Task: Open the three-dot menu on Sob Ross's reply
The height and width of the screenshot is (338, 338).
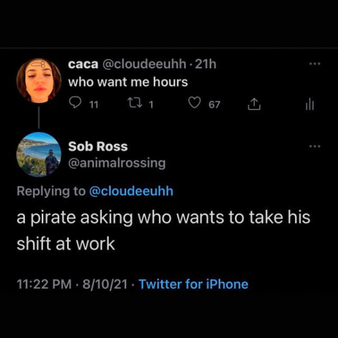Action: [314, 146]
